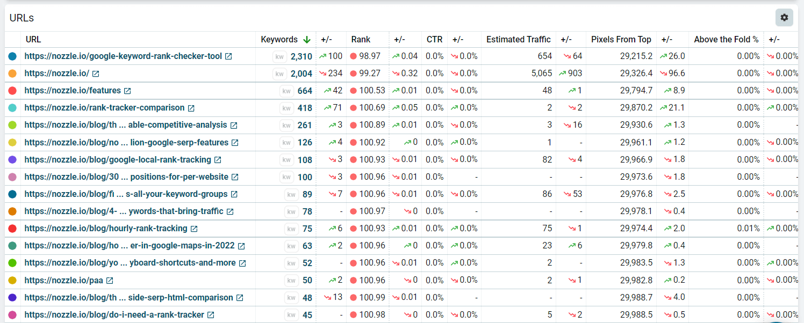Click orange color dot for https://nozzle.io/ row
Image resolution: width=804 pixels, height=323 pixels.
tap(12, 74)
